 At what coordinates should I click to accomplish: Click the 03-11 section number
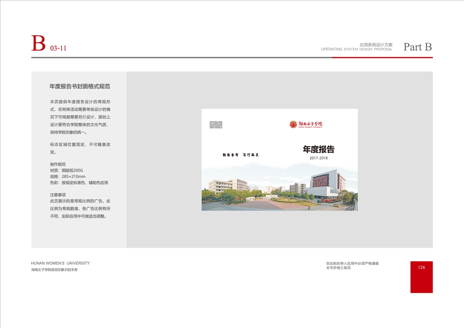(58, 48)
